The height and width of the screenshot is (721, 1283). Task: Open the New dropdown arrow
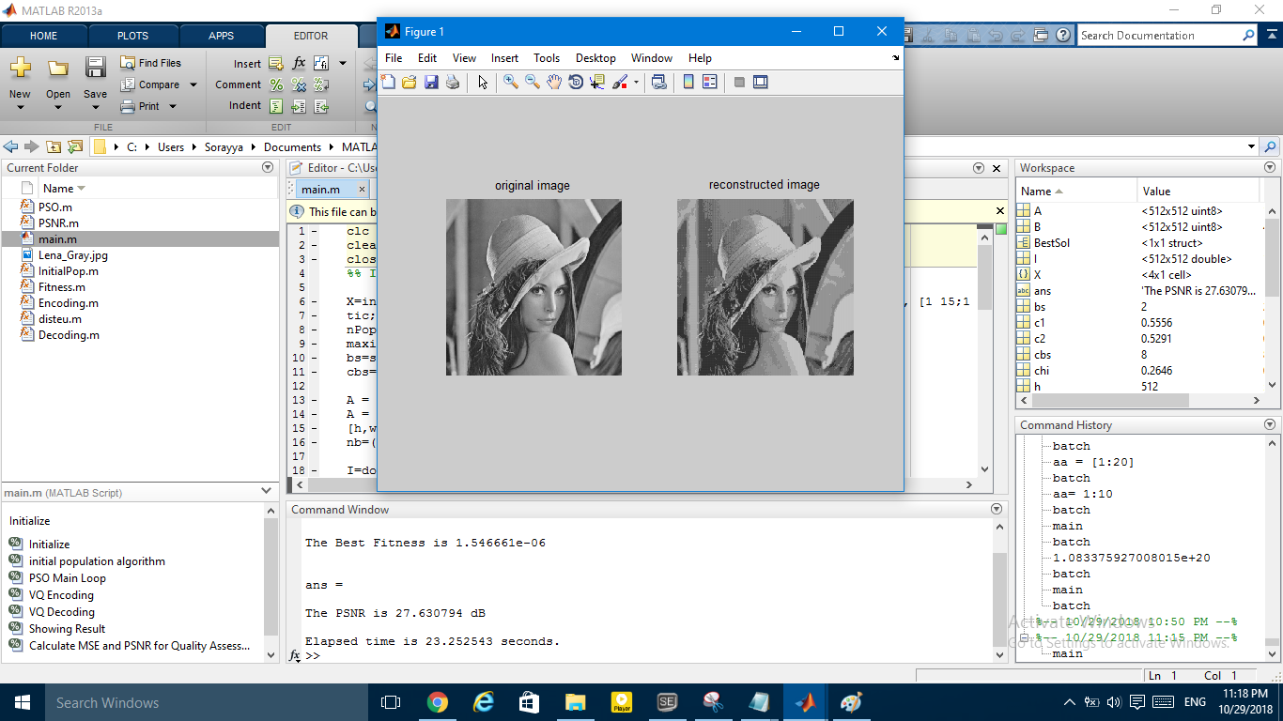20,107
